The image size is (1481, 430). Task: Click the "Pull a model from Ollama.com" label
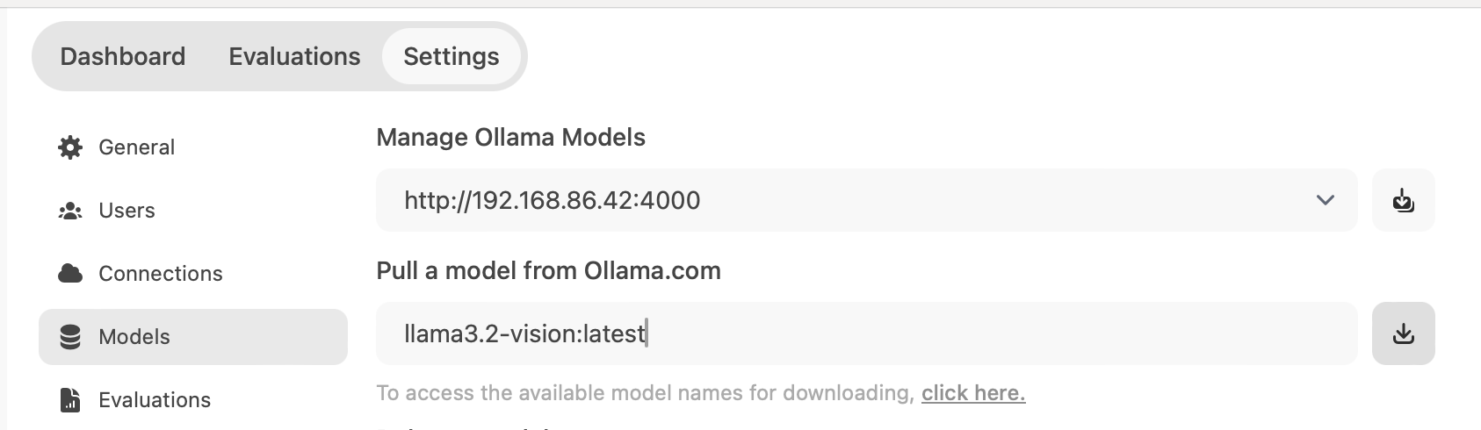click(548, 271)
